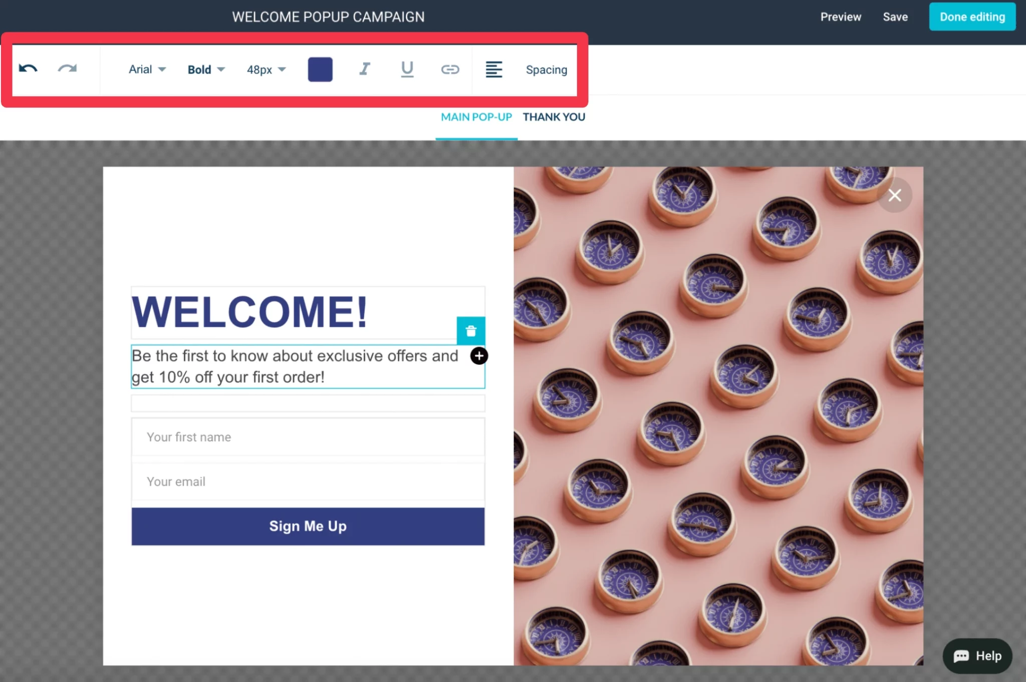
Task: Switch to the Thank You tab
Action: [554, 117]
